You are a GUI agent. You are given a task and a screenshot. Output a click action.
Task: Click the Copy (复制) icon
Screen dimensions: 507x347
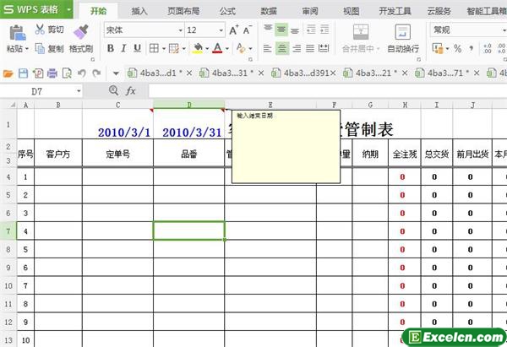(40, 48)
